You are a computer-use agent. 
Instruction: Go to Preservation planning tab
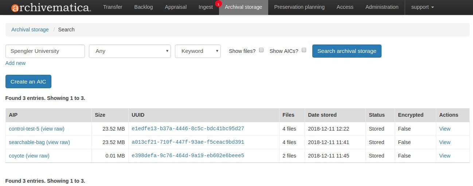tap(299, 7)
